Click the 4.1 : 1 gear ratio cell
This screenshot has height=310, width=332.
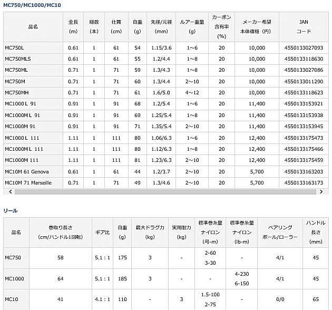tap(102, 299)
